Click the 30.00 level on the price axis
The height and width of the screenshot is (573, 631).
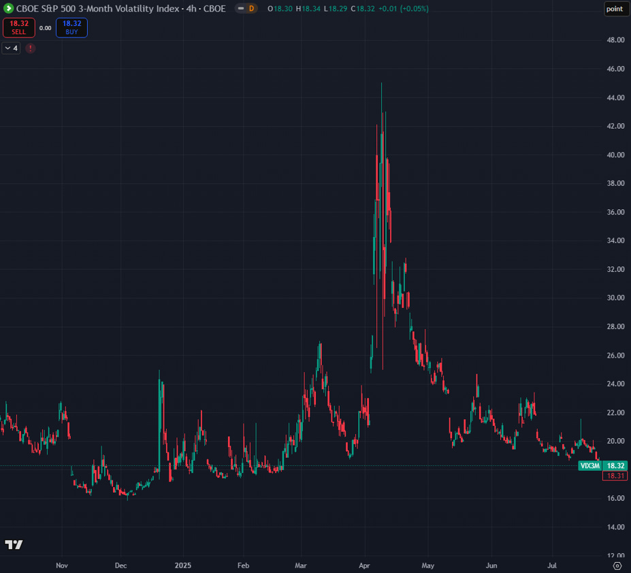click(x=615, y=298)
